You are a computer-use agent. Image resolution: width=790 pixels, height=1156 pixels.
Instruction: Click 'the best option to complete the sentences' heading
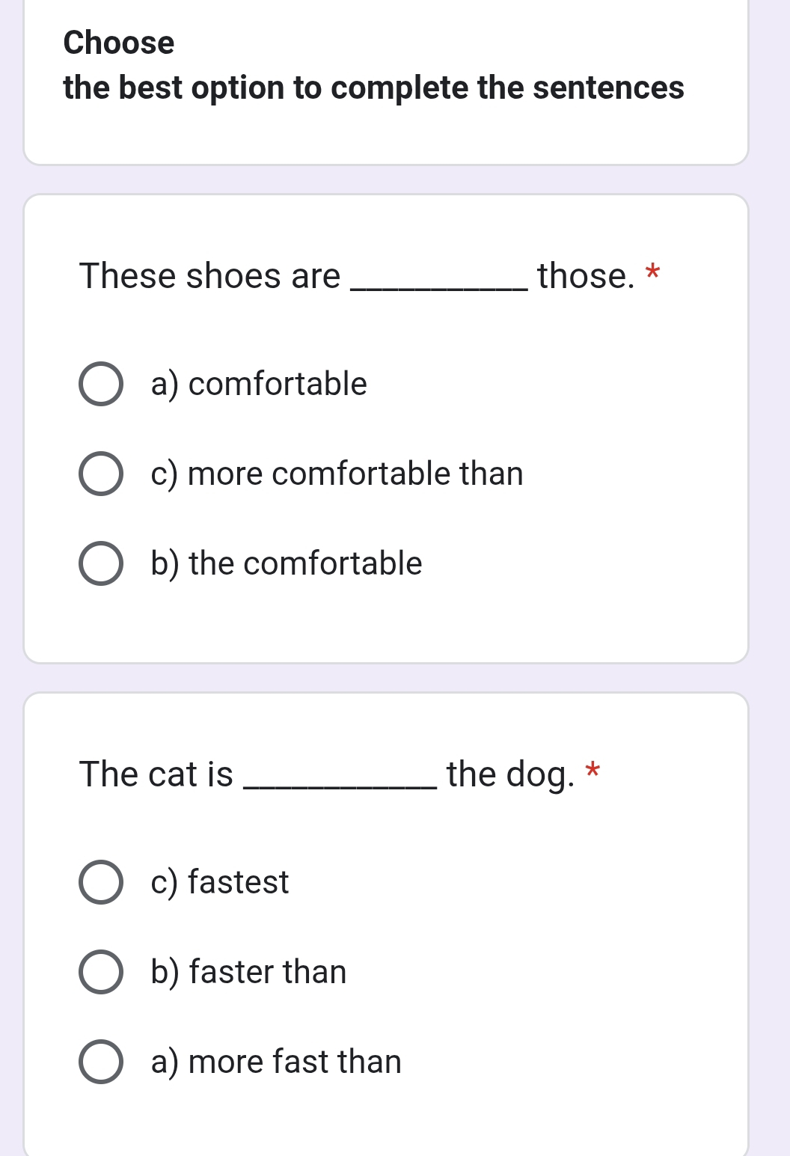373,88
